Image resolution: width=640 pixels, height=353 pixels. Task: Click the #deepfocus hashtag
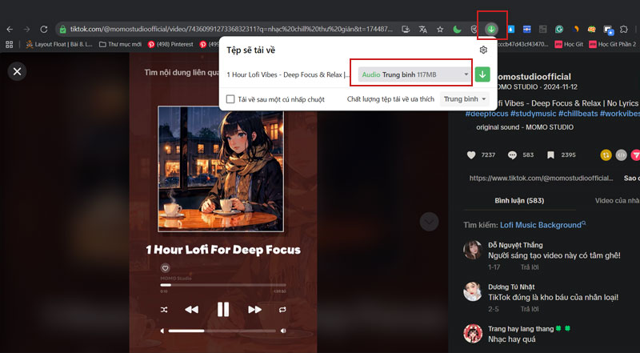pyautogui.click(x=486, y=114)
